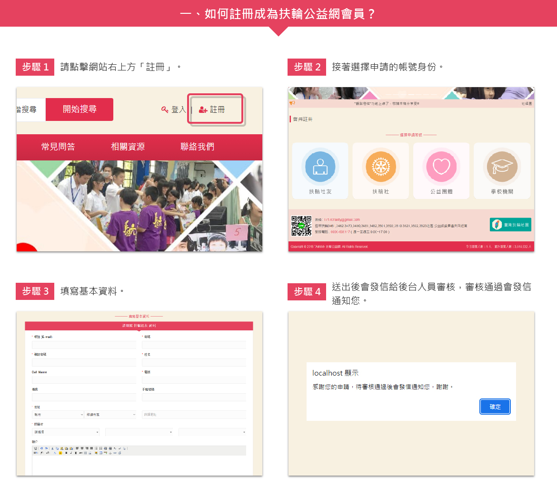557x497 pixels.
Task: Open the 常見問答 menu item
Action: click(58, 147)
